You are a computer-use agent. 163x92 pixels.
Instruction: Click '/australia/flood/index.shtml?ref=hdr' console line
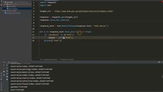point(30,84)
